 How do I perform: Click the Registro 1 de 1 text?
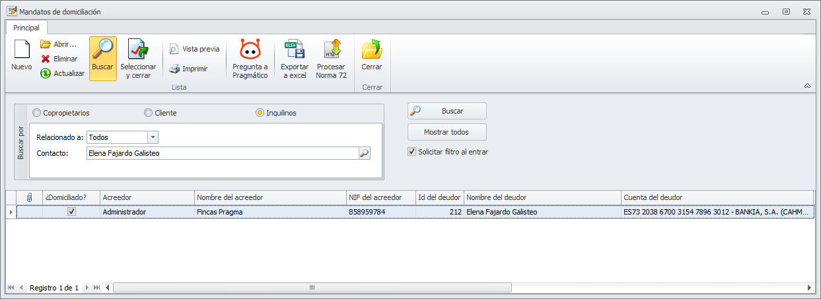coord(54,288)
